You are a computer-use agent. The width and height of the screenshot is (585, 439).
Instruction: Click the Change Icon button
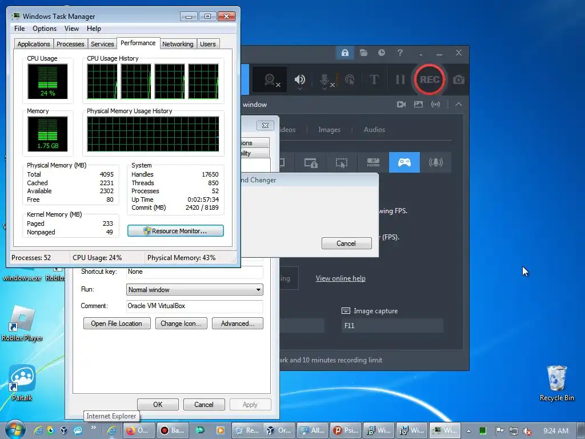tap(181, 324)
